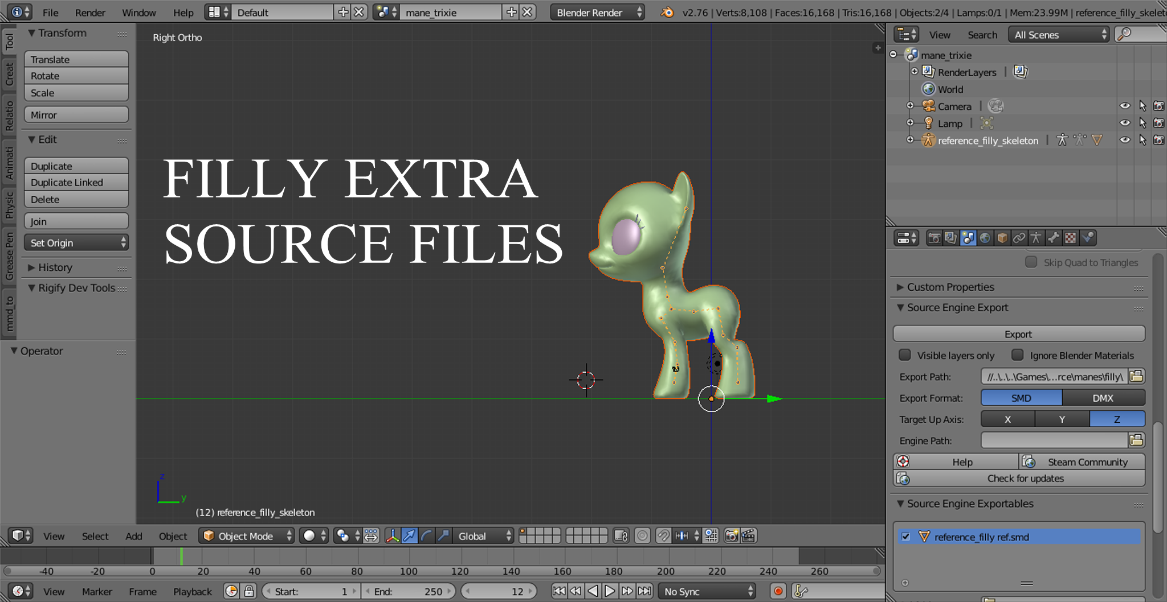
Task: Click the keying set key icon
Action: [x=801, y=591]
